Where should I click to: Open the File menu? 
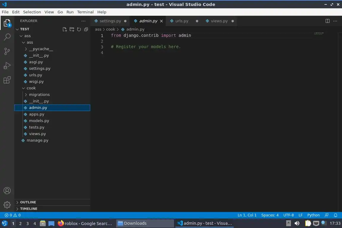(x=5, y=12)
